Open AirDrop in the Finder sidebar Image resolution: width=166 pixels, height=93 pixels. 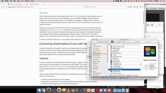97,59
